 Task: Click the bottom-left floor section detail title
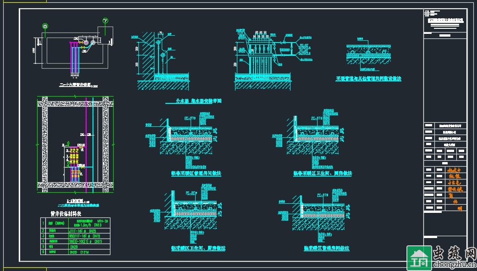[198, 248]
